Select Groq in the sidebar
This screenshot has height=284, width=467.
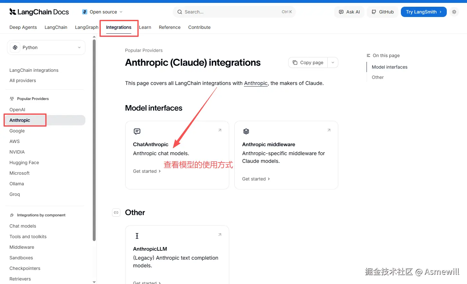pos(15,194)
